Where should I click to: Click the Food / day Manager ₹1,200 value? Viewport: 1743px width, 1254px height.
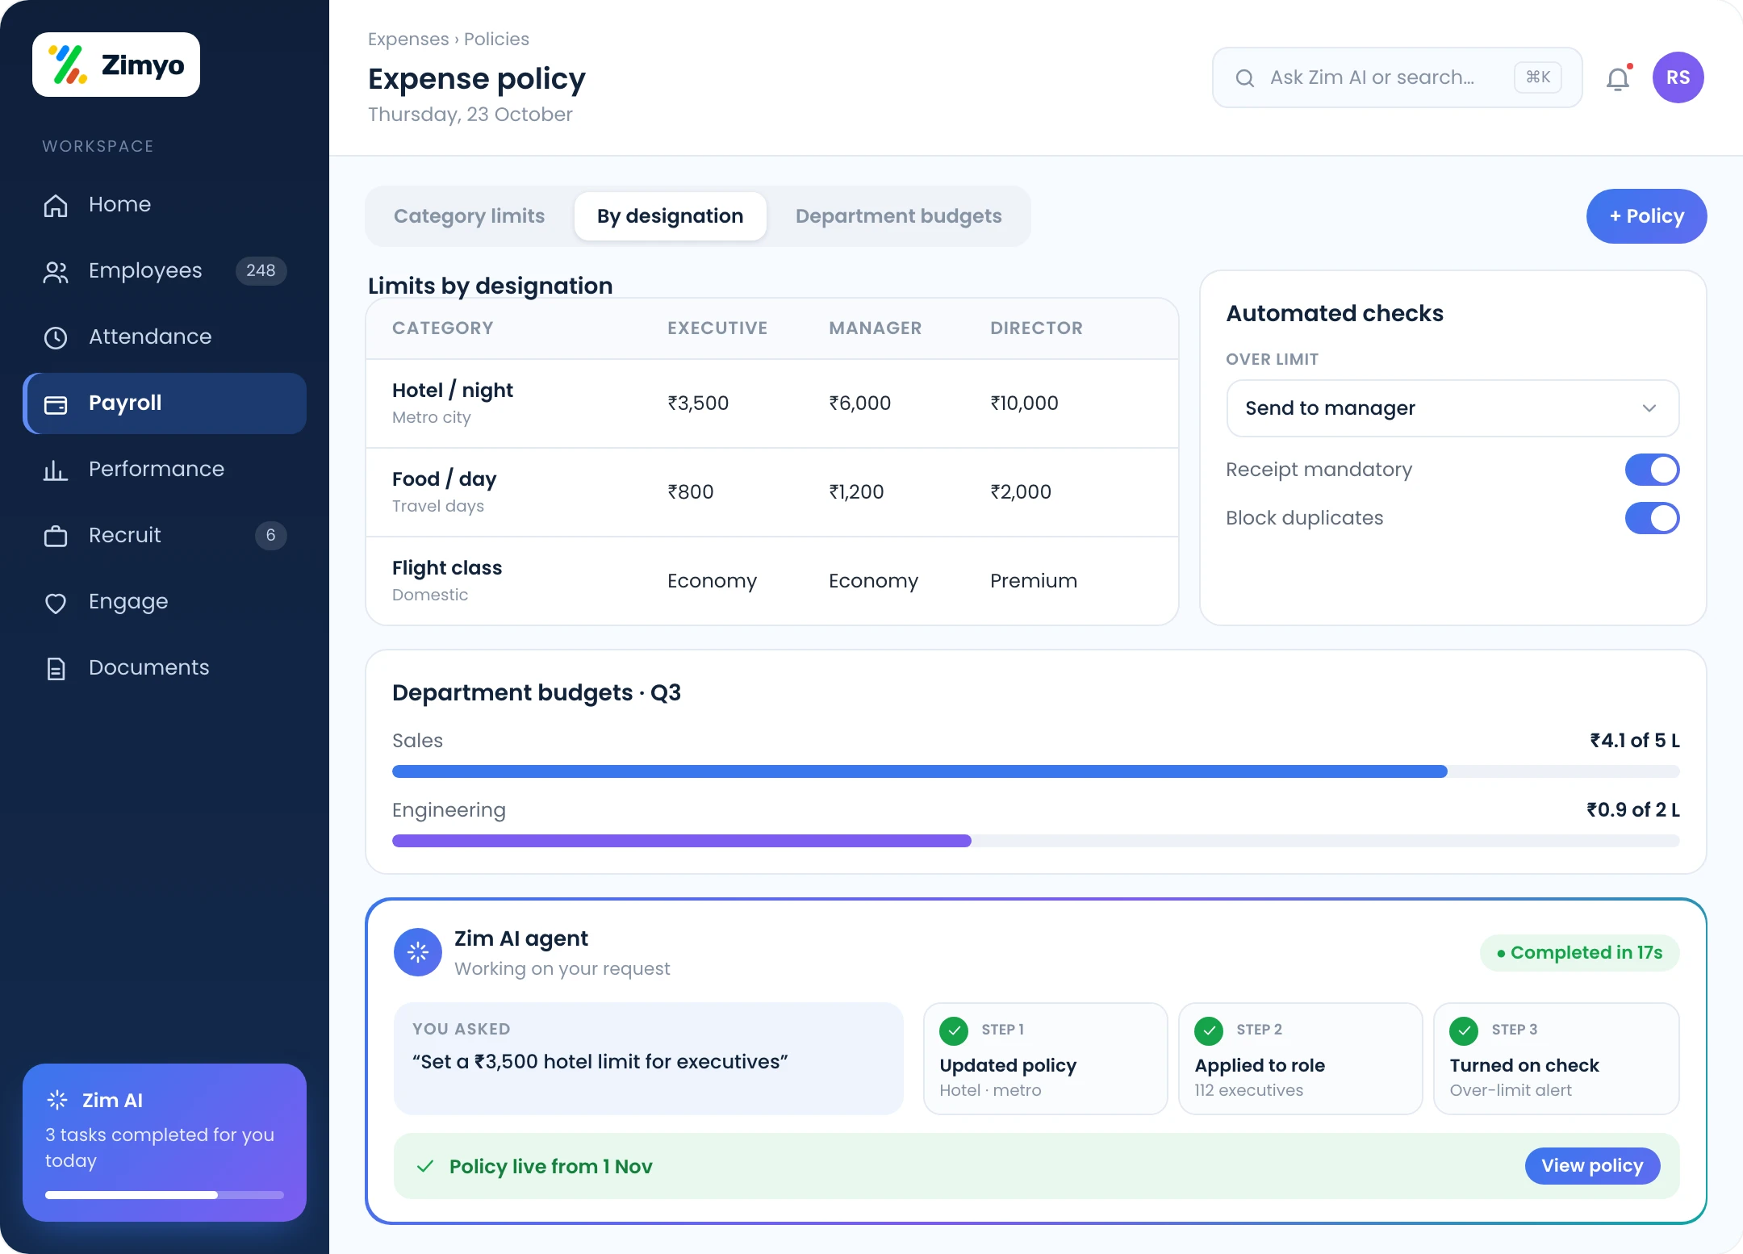click(856, 492)
